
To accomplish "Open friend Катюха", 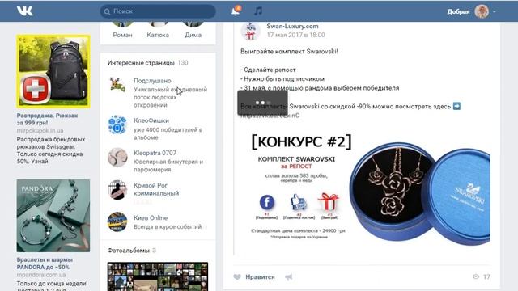I will coord(158,35).
